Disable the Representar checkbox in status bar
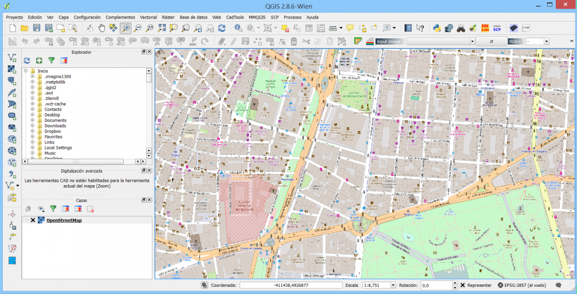This screenshot has width=577, height=294. (x=463, y=285)
